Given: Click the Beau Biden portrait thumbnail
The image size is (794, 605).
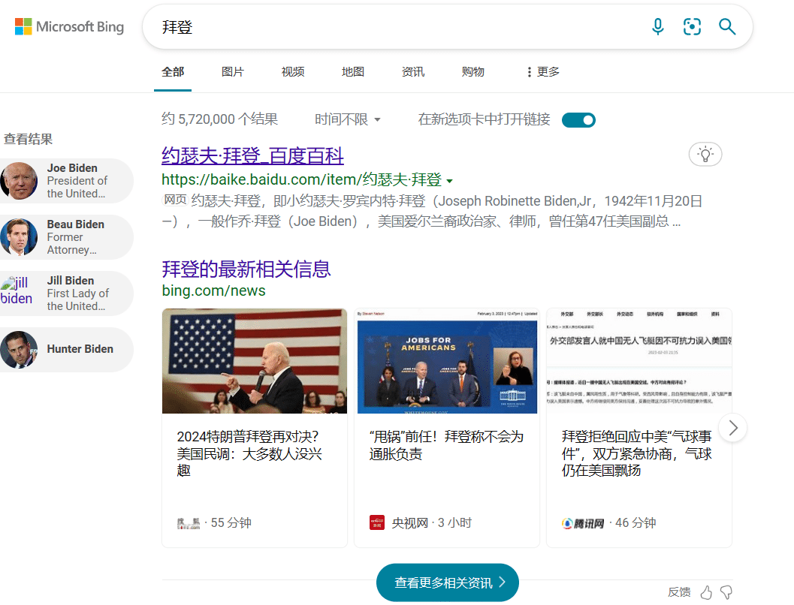Looking at the screenshot, I should click(19, 236).
